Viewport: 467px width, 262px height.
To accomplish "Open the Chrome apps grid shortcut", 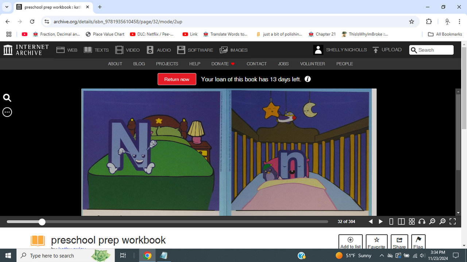I will [9, 34].
